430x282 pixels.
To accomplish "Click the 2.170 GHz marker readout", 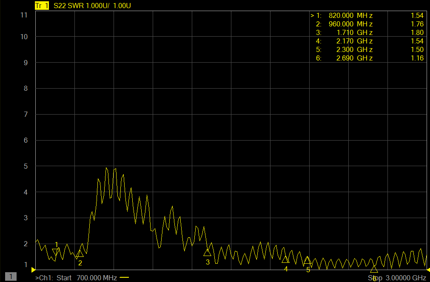I will 354,41.
